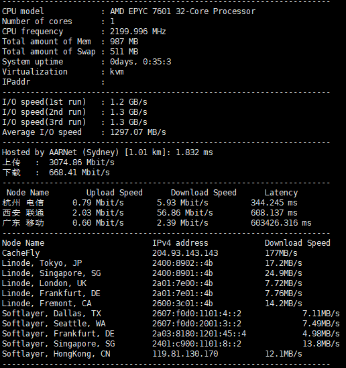Screen dimensions: 346x368
Task: Click the 广东 移动 latency 603426.316 ms
Action: coord(281,223)
